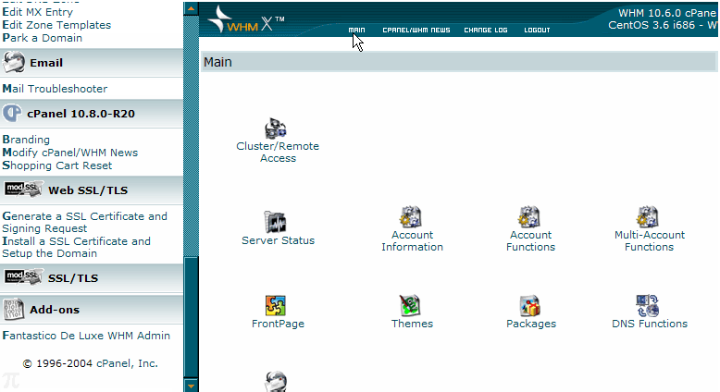Open the Account Information icon
The height and width of the screenshot is (392, 720).
(x=411, y=217)
